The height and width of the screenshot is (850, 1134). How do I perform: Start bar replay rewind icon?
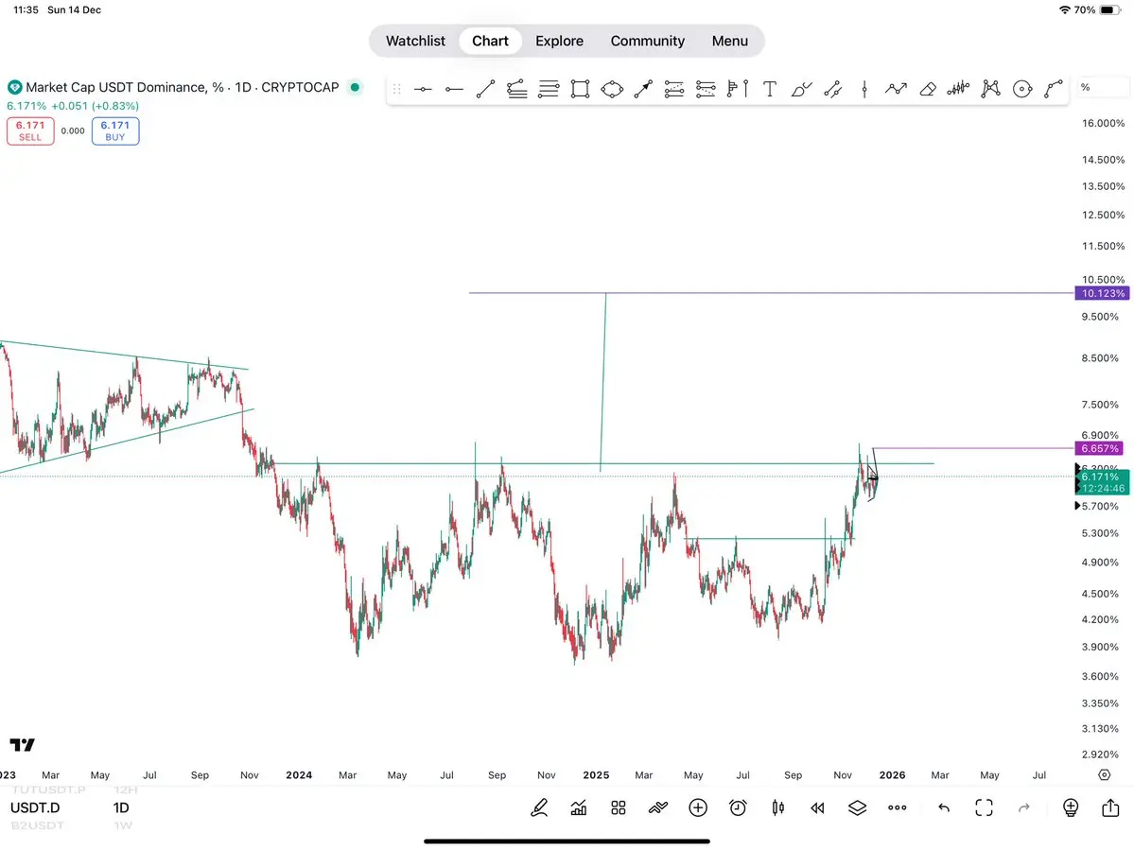click(x=817, y=808)
